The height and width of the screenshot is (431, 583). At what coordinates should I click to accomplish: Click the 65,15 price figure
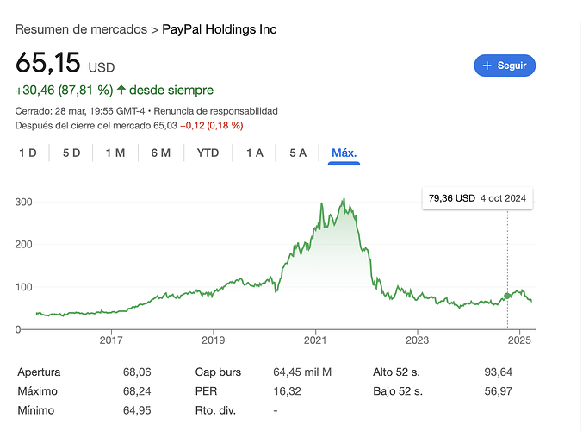tap(47, 62)
